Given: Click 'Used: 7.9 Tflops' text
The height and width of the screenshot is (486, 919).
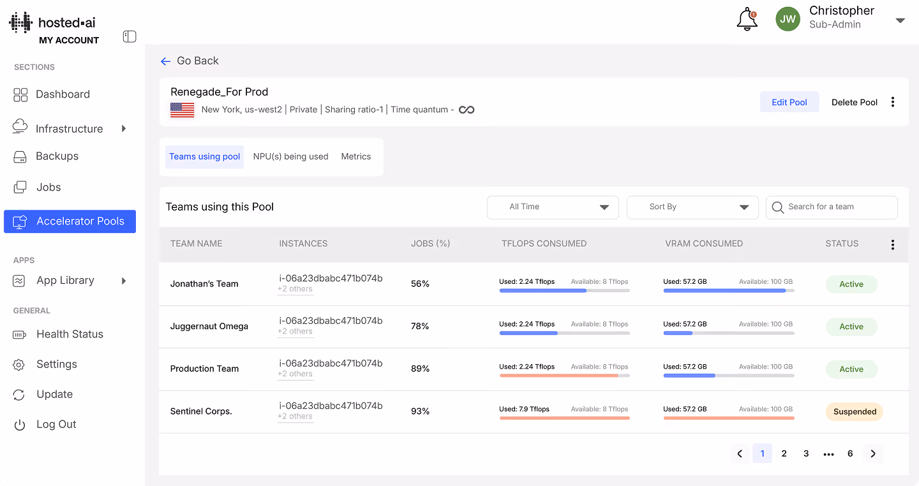Looking at the screenshot, I should [524, 409].
